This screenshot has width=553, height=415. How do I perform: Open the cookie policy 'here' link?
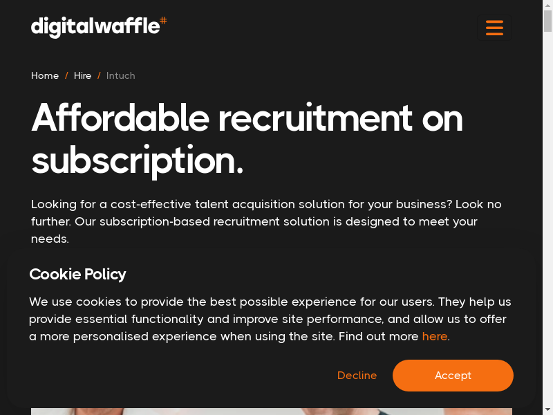coord(435,336)
